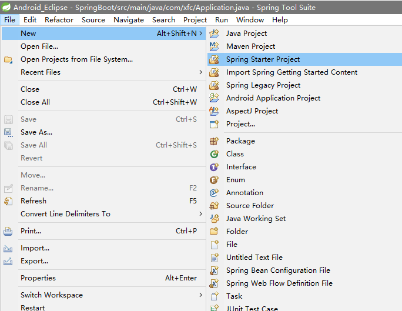Choose Export... entry

[x=103, y=261]
